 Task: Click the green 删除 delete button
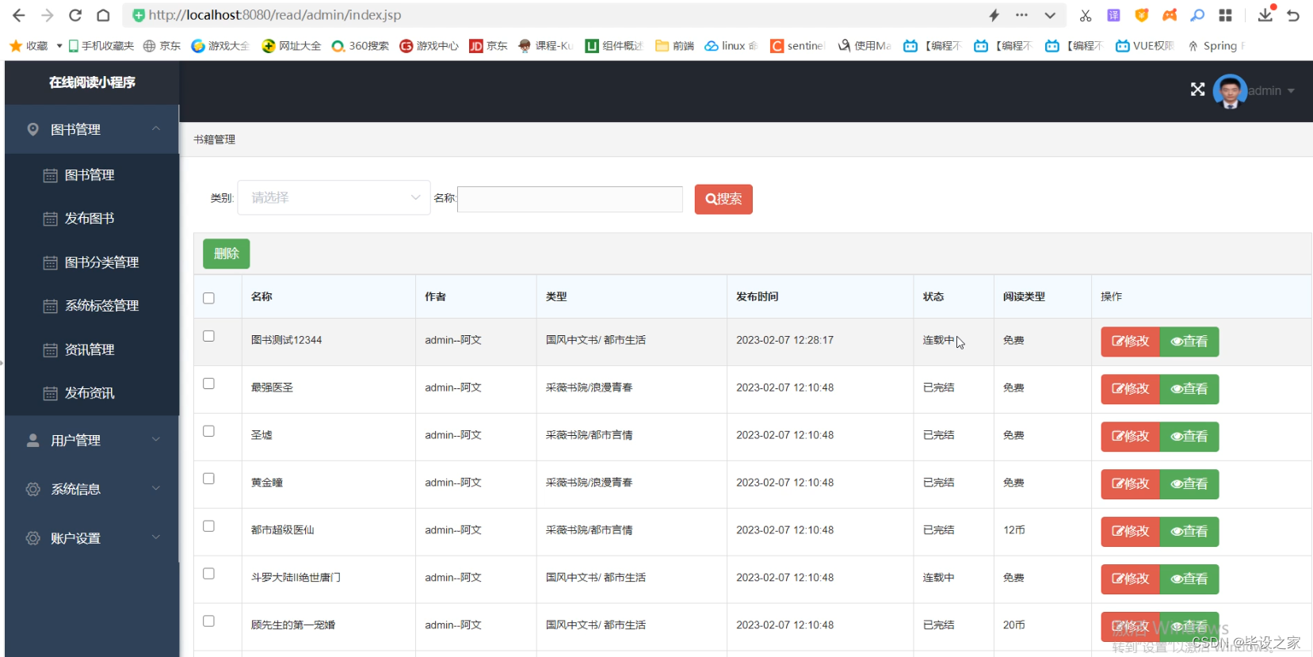coord(227,254)
